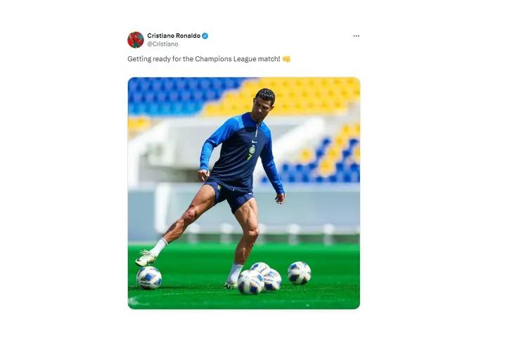Click the @Cristiano handle

[162, 44]
